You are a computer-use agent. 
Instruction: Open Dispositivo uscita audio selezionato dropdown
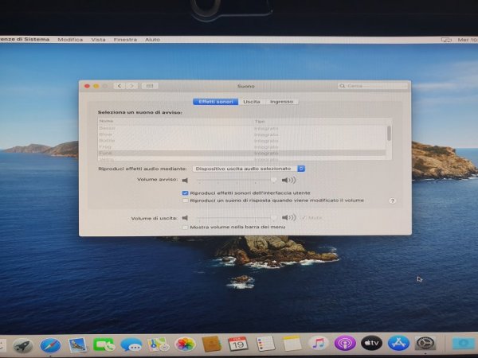[249, 169]
